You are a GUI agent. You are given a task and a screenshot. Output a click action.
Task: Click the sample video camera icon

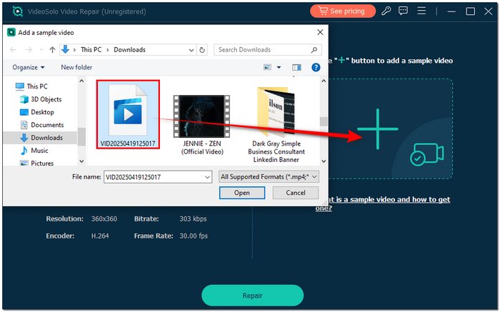pyautogui.click(x=426, y=154)
